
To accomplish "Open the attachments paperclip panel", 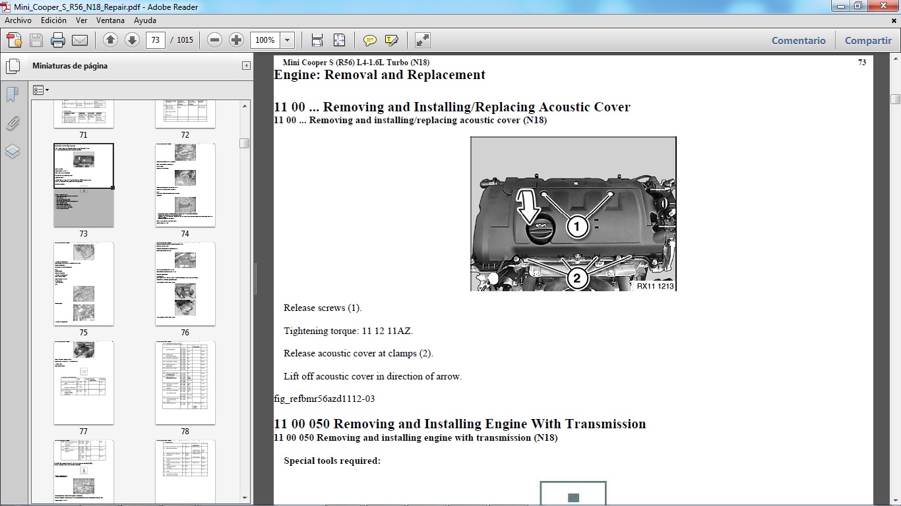I will coord(13,123).
